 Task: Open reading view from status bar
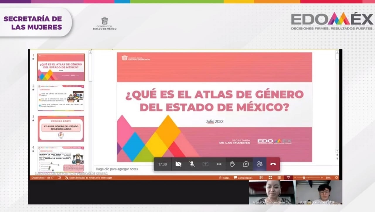coord(279,177)
